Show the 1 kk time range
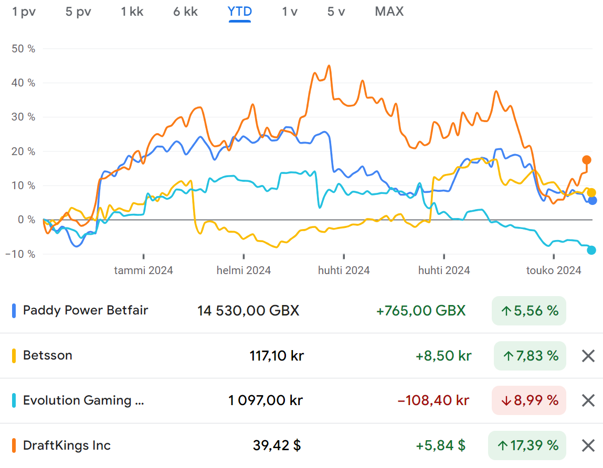The height and width of the screenshot is (468, 603). click(132, 12)
